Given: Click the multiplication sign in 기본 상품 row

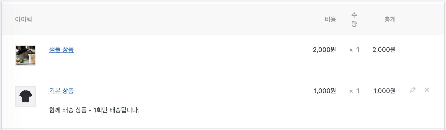Looking at the screenshot, I should tap(351, 91).
